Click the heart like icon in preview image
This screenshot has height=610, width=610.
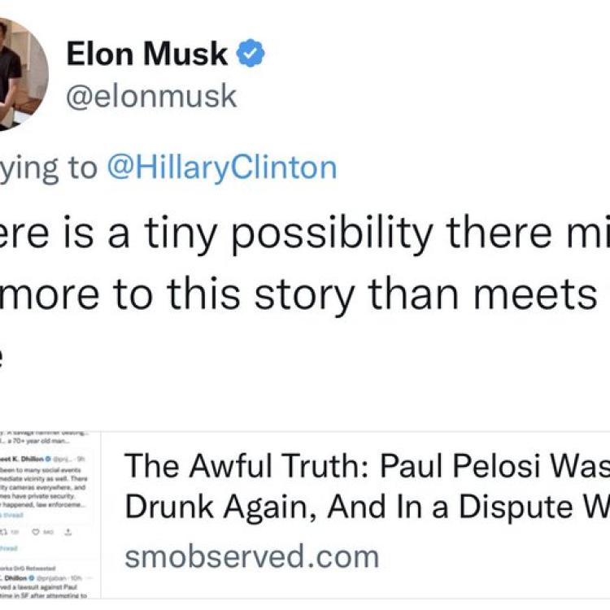36,532
